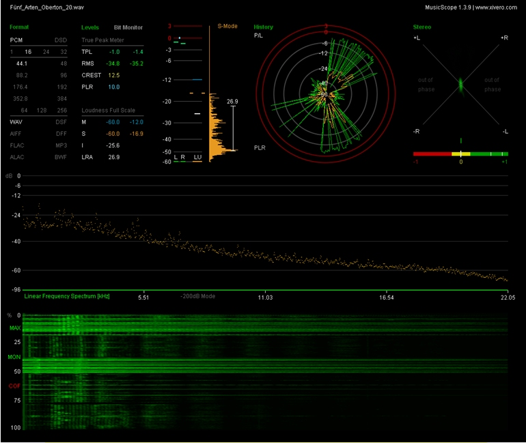
Task: Click the Linear Frequency Spectrum label
Action: (67, 297)
